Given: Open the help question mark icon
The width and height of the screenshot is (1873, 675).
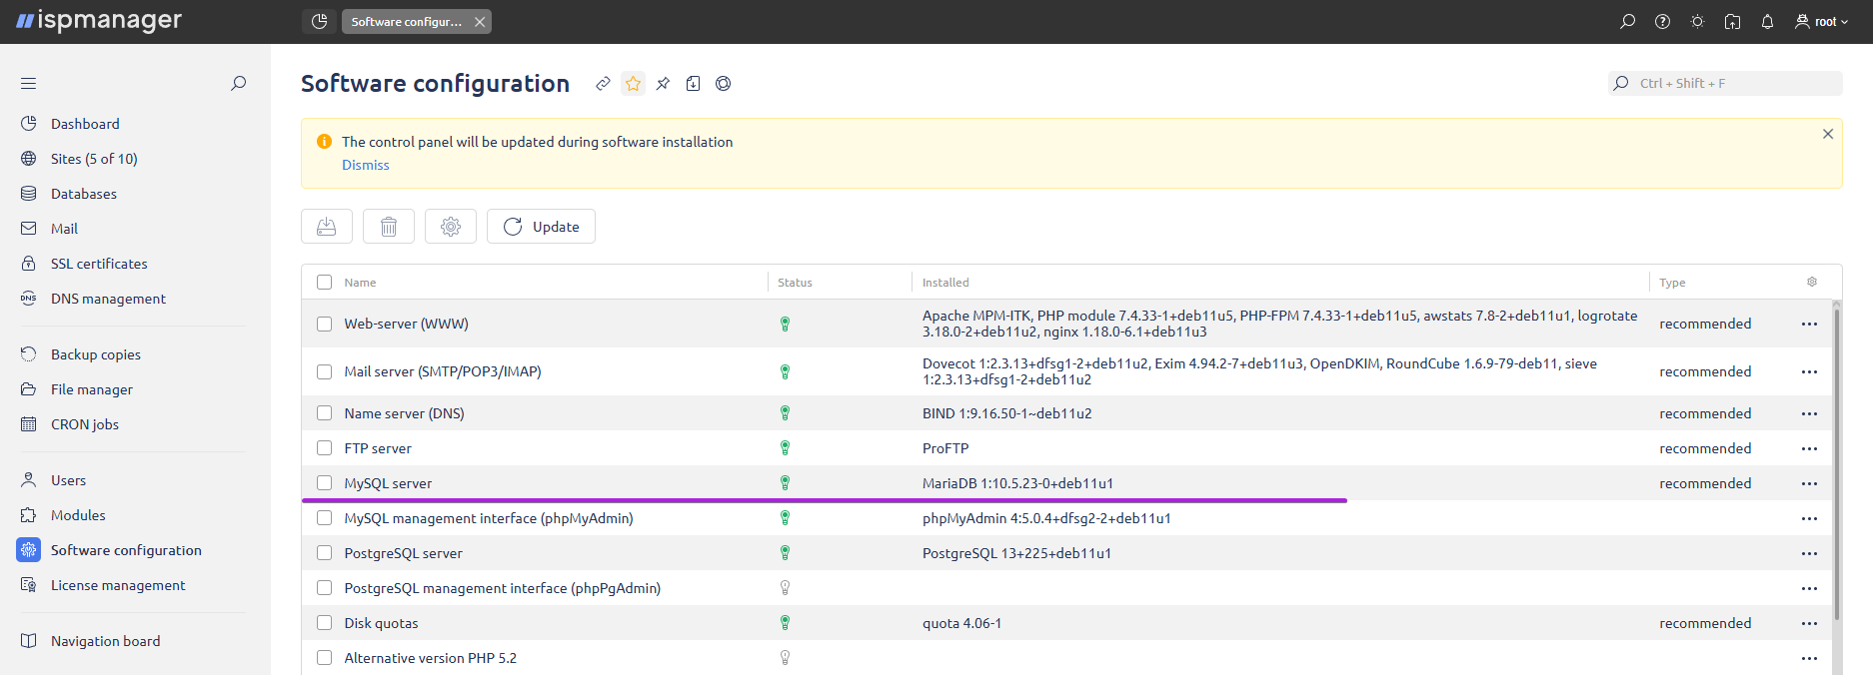Looking at the screenshot, I should pyautogui.click(x=1662, y=21).
